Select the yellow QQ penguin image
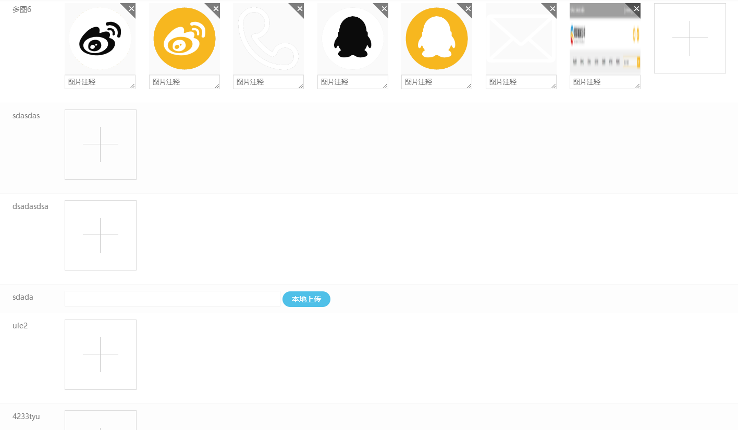Image resolution: width=738 pixels, height=430 pixels. tap(437, 39)
